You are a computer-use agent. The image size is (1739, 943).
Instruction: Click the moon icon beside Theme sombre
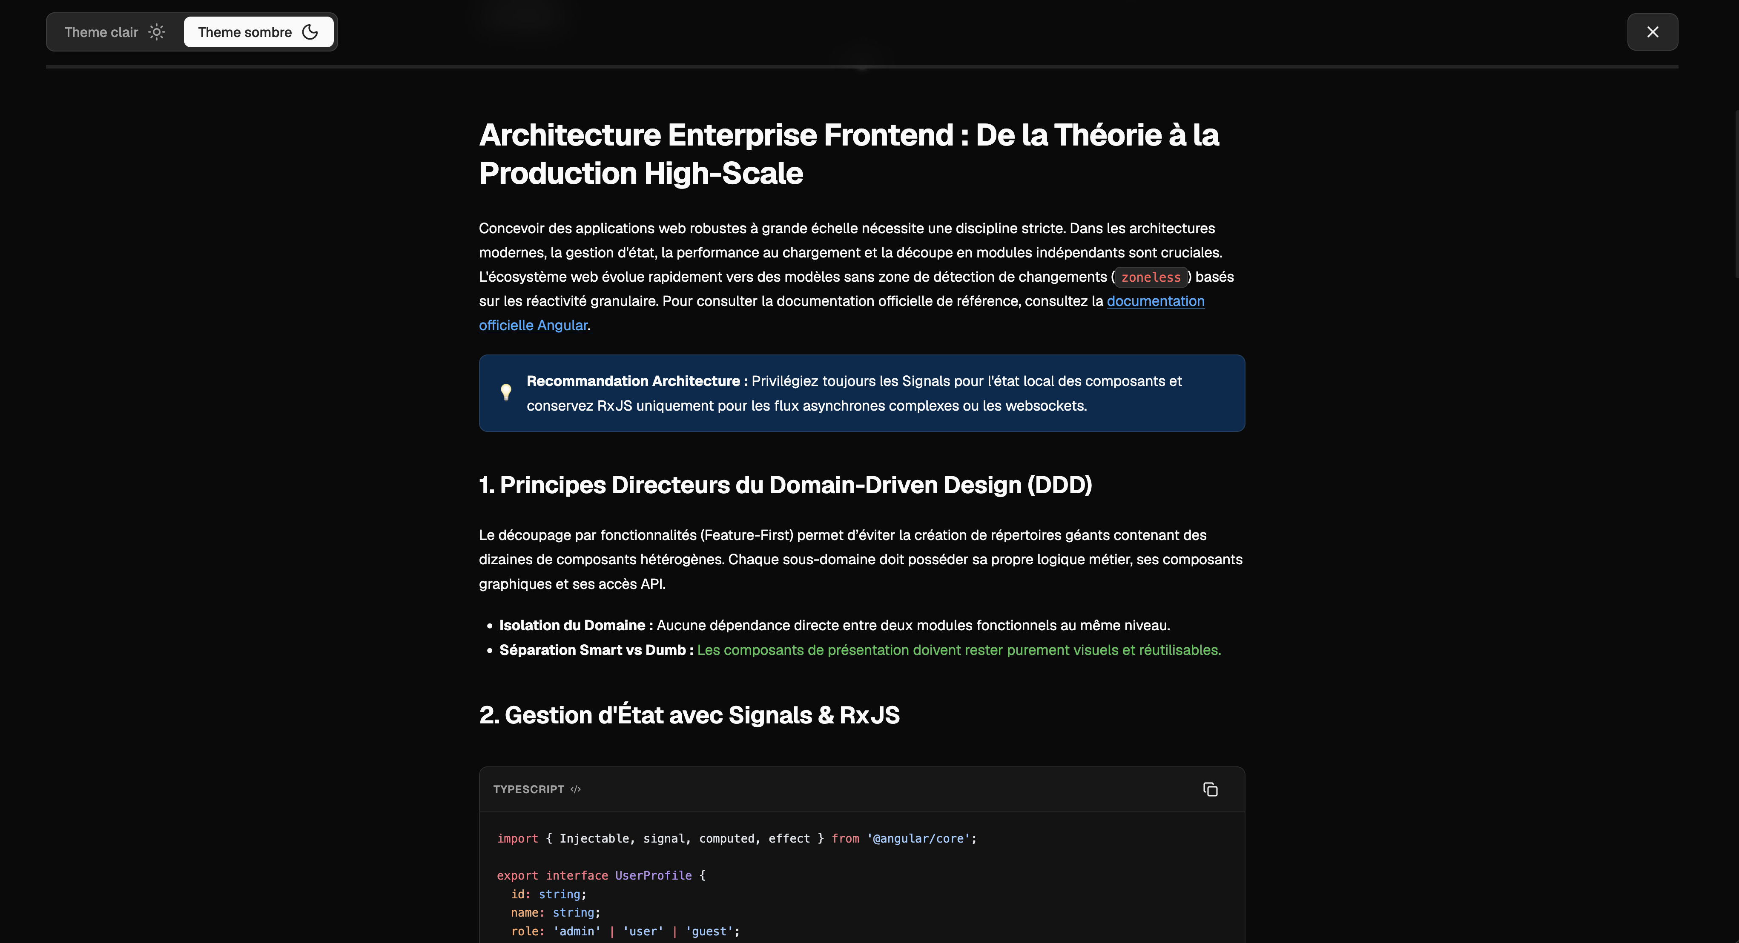coord(310,32)
